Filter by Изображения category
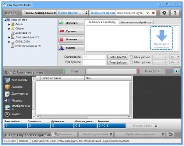This screenshot has width=184, height=146. [x=17, y=108]
